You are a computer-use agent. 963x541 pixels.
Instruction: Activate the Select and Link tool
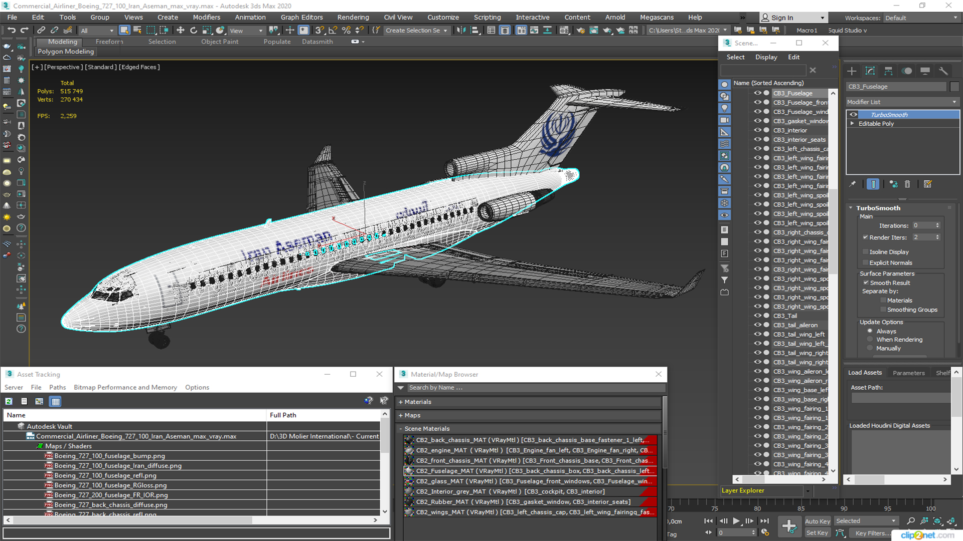42,30
